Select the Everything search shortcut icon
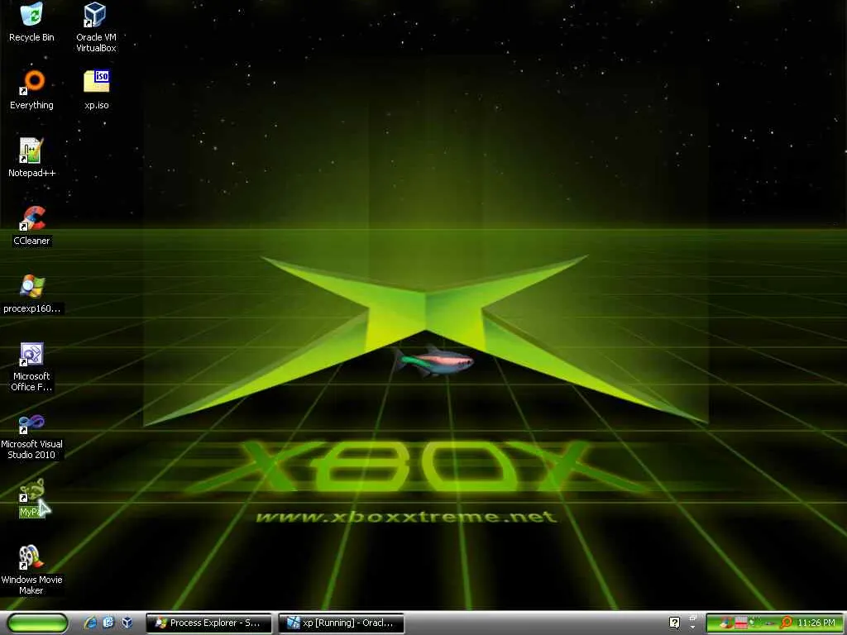Screen dimensions: 847x635 [31, 89]
